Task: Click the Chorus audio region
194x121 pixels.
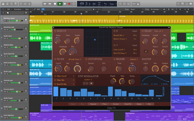Action: 74,20
